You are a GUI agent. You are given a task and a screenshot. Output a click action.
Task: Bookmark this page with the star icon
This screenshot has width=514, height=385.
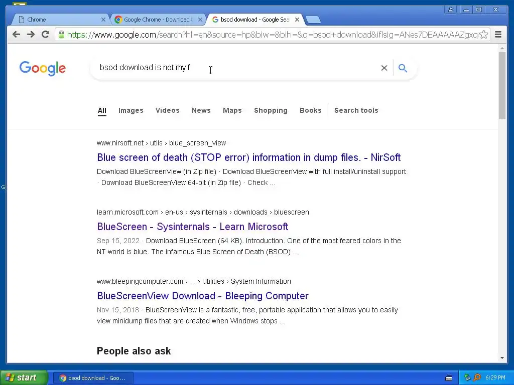coord(483,35)
